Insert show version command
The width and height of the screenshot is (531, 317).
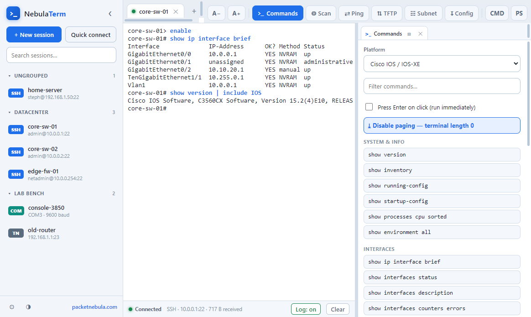pyautogui.click(x=442, y=155)
